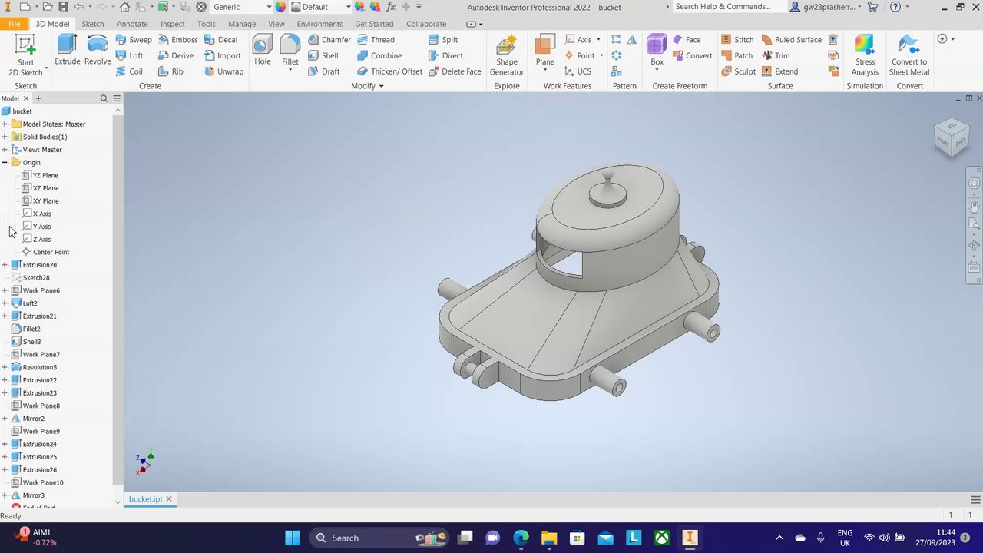
Task: Select the Ruled Surface tool
Action: (x=792, y=40)
